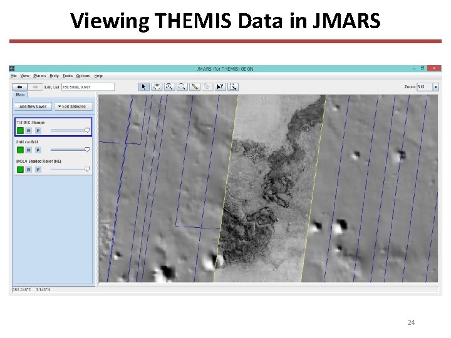Go forward with the right arrow button
The image size is (451, 338).
(35, 87)
